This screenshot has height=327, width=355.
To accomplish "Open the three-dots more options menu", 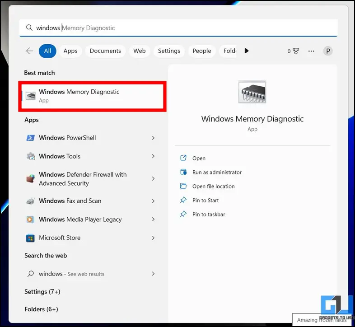I will 311,51.
